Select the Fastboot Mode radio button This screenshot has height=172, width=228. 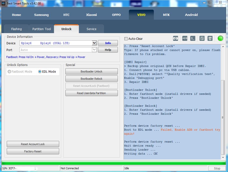tap(9, 72)
